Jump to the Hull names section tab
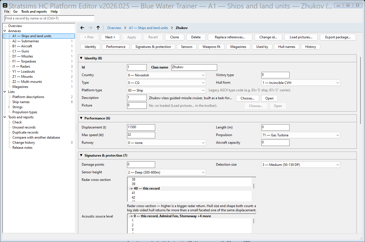This screenshot has width=365, height=242. click(x=287, y=47)
